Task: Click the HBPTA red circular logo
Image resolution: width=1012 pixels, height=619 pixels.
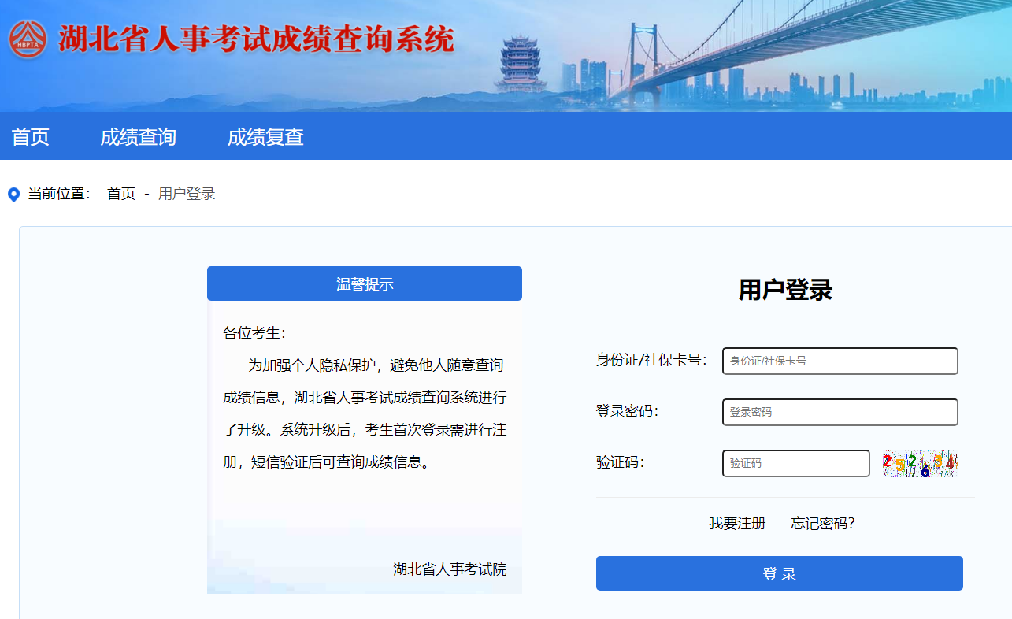Action: tap(28, 39)
